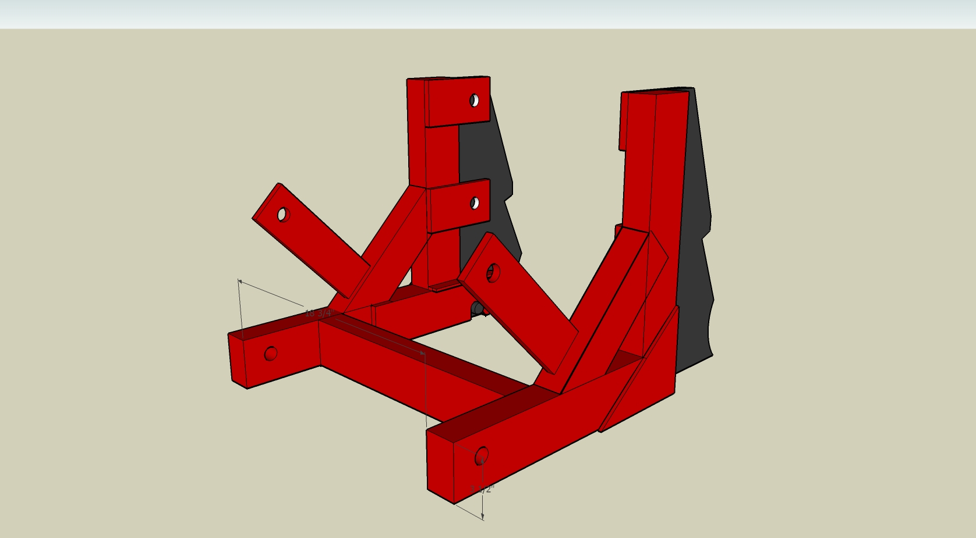Click the top-left arrowhead of the 18 3/4" dimension

(239, 282)
